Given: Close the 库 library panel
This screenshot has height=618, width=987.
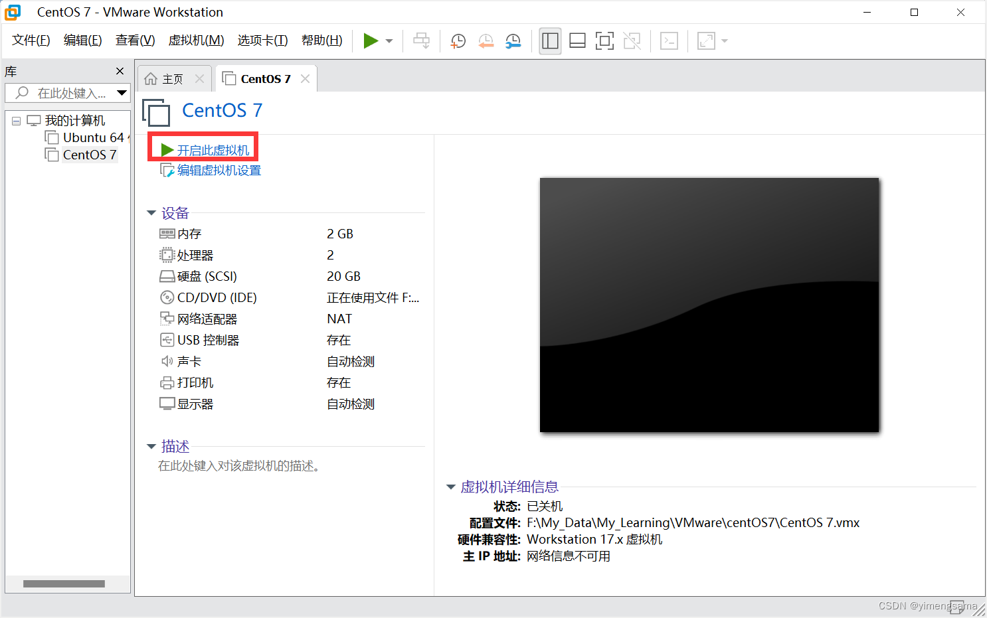Looking at the screenshot, I should (120, 71).
